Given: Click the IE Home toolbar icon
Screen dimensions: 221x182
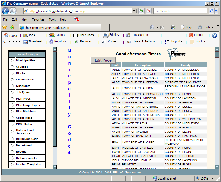Looking at the screenshot, I should coord(152,27).
